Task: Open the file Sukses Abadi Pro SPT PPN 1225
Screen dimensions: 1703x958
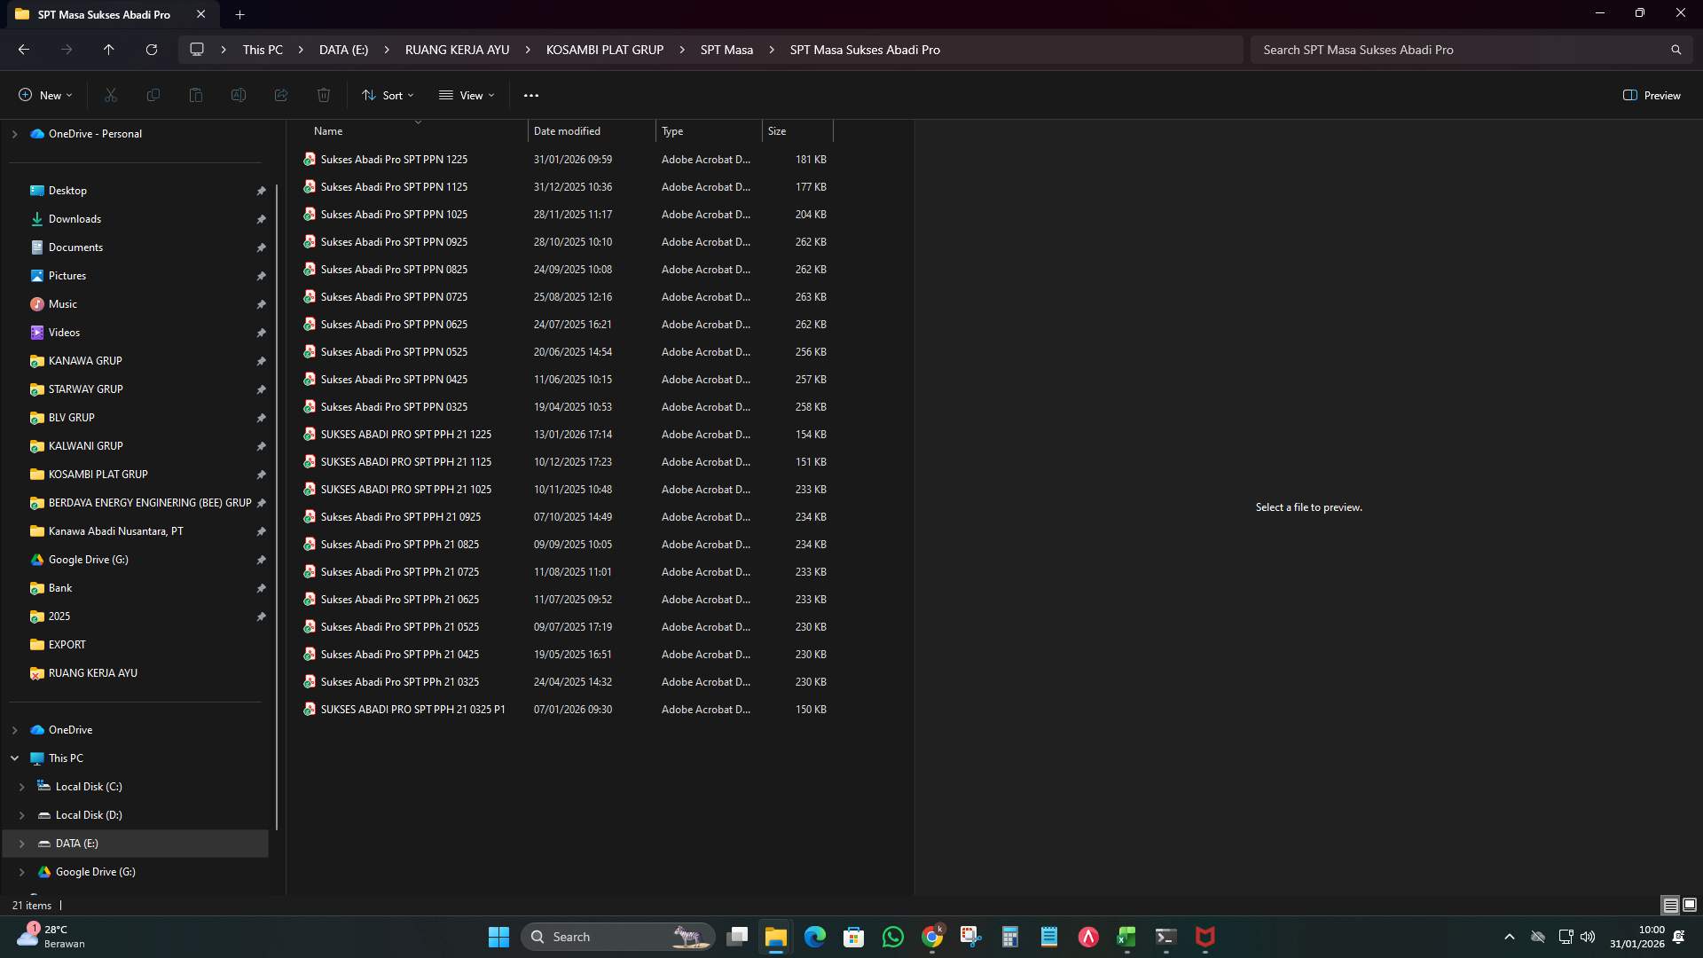Action: 395,160
